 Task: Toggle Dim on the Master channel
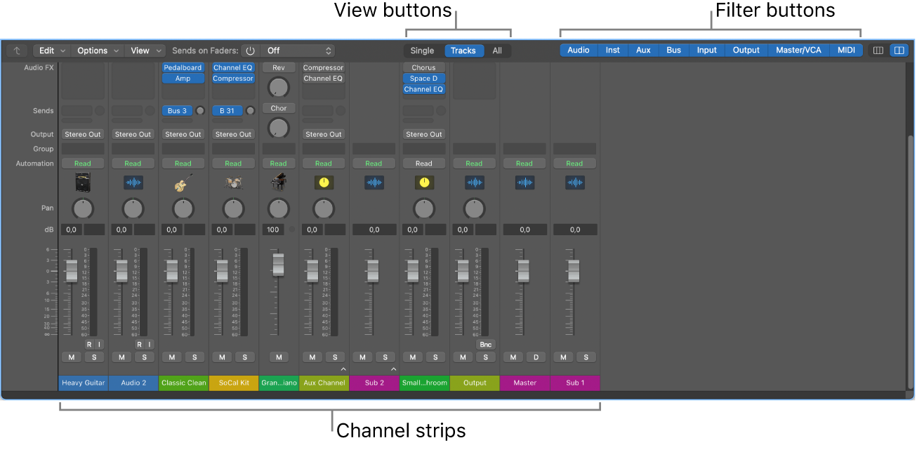(x=536, y=357)
